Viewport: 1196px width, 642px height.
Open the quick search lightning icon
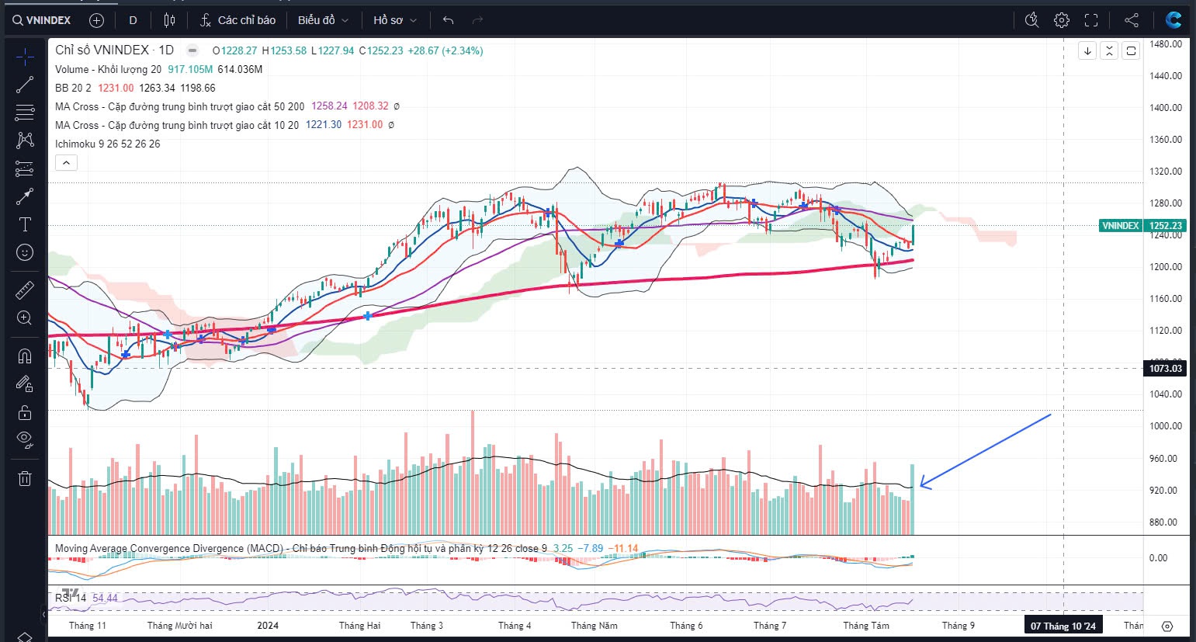click(1031, 20)
